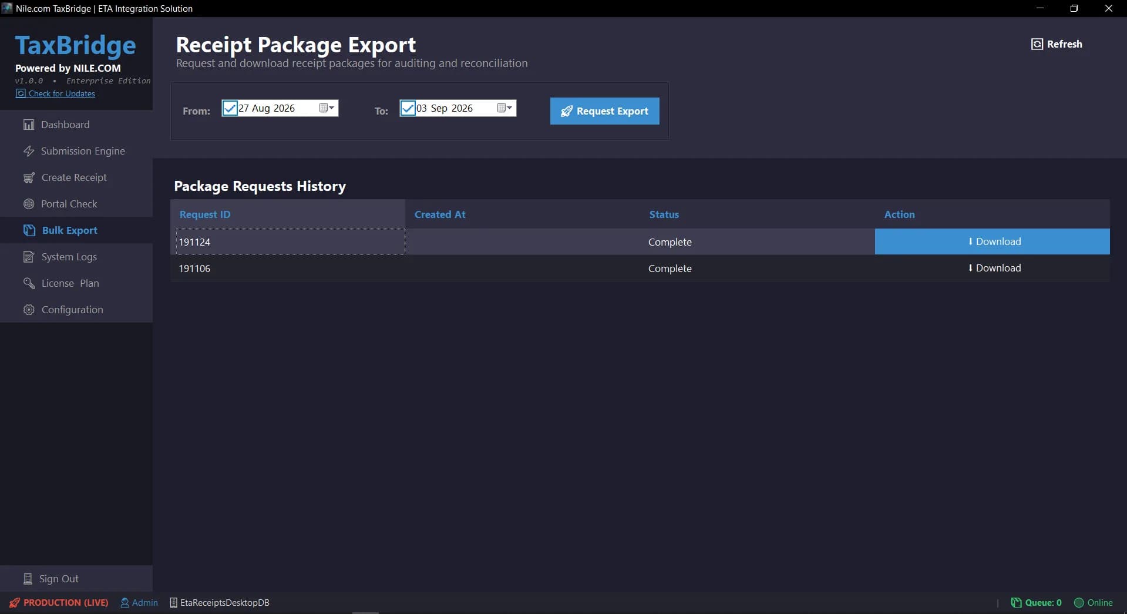Image resolution: width=1127 pixels, height=614 pixels.
Task: Click the Admin user icon in status bar
Action: coord(125,603)
